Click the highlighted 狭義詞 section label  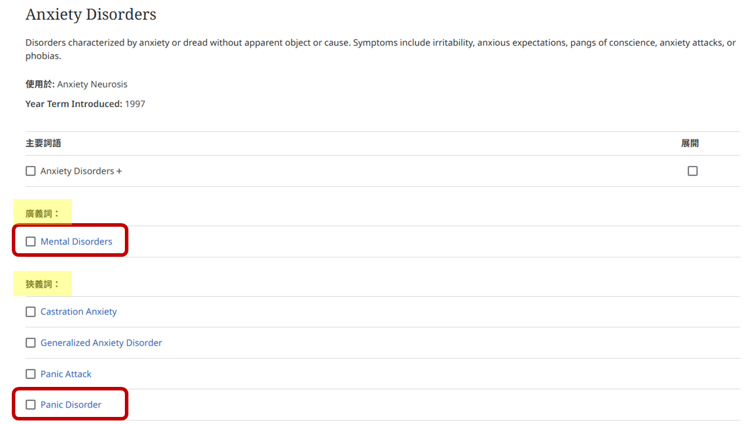(x=42, y=284)
